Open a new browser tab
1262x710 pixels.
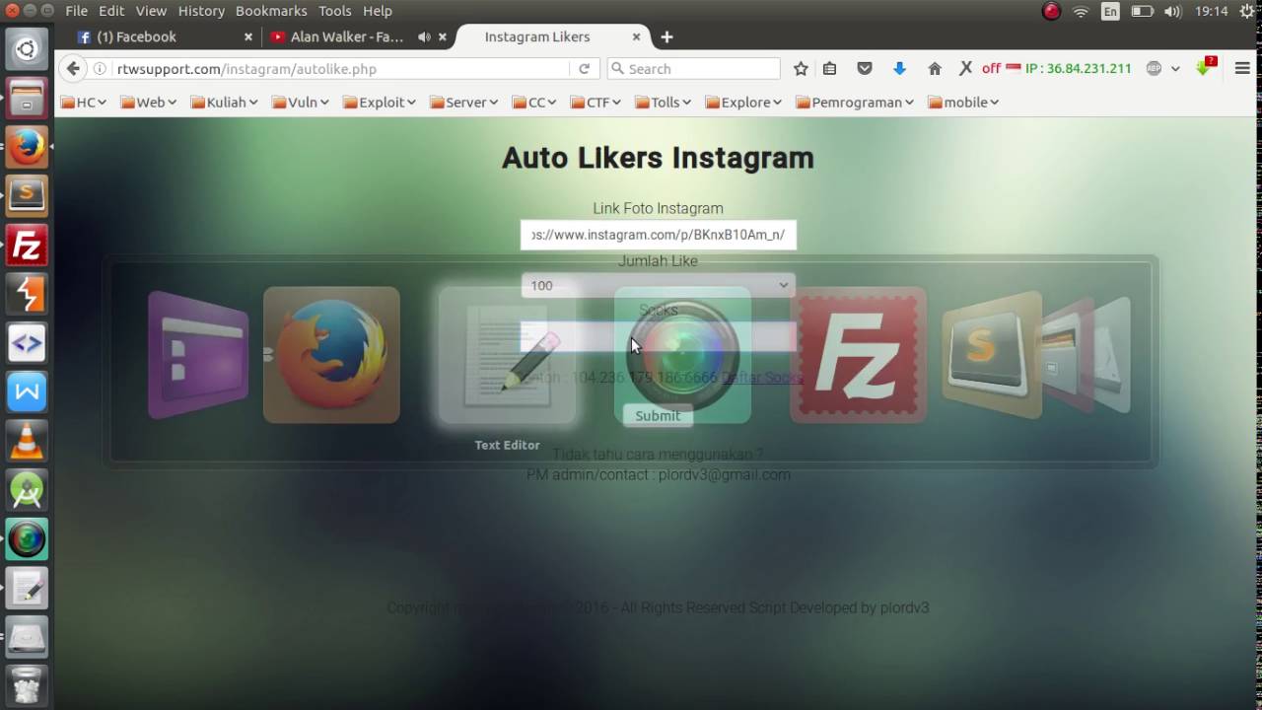coord(666,36)
